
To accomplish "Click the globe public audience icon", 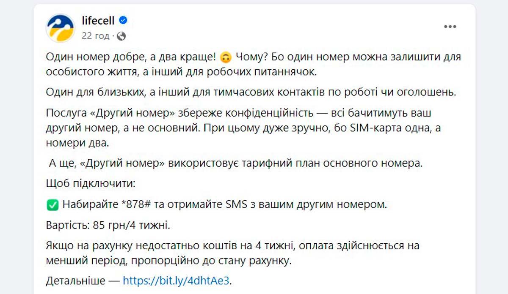I will [121, 36].
